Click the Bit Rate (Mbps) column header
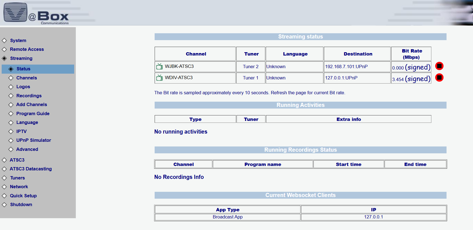 pyautogui.click(x=411, y=54)
